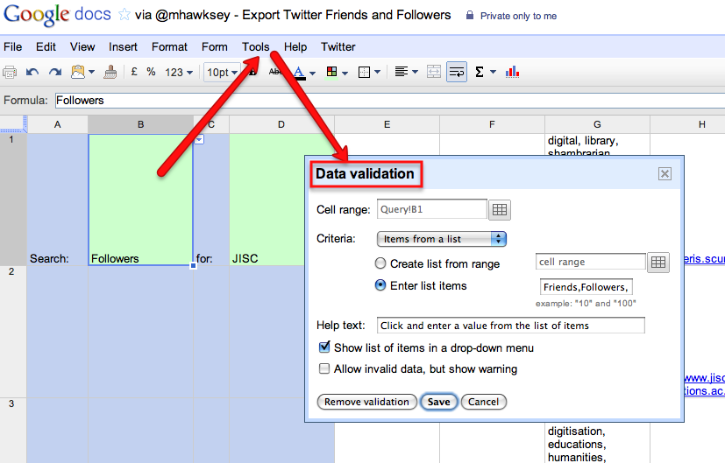The height and width of the screenshot is (463, 725).
Task: Uncheck 'Show list of items in a drop-down menu'
Action: coord(324,347)
